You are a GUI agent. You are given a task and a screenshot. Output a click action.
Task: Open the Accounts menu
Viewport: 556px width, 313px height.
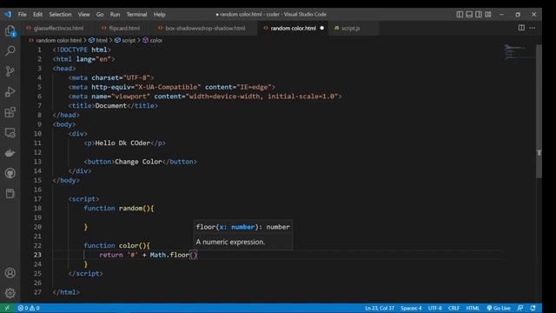tap(10, 272)
